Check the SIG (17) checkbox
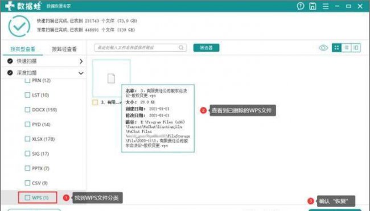Viewport: 370px width, 211px height. pyautogui.click(x=27, y=154)
